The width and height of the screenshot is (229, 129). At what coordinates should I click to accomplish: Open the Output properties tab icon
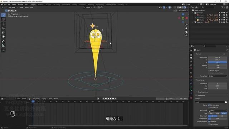point(191,58)
